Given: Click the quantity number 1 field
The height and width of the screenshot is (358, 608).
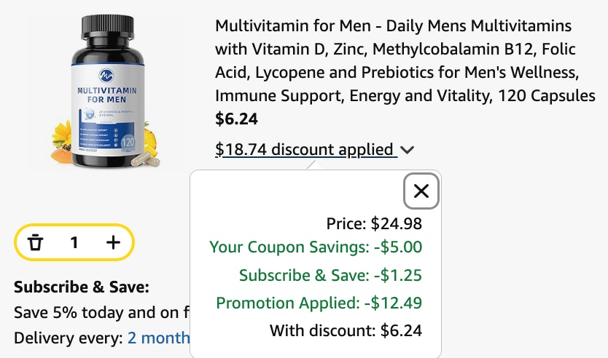Looking at the screenshot, I should (x=74, y=242).
